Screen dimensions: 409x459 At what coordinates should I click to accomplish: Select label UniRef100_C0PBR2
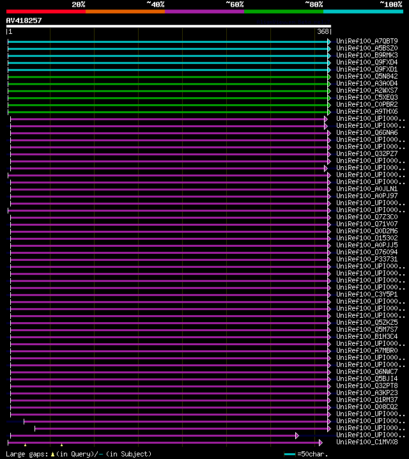[367, 104]
